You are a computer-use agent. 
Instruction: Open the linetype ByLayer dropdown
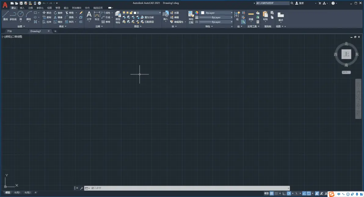216,22
